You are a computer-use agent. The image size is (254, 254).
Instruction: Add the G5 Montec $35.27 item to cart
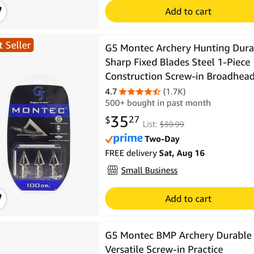(179, 199)
